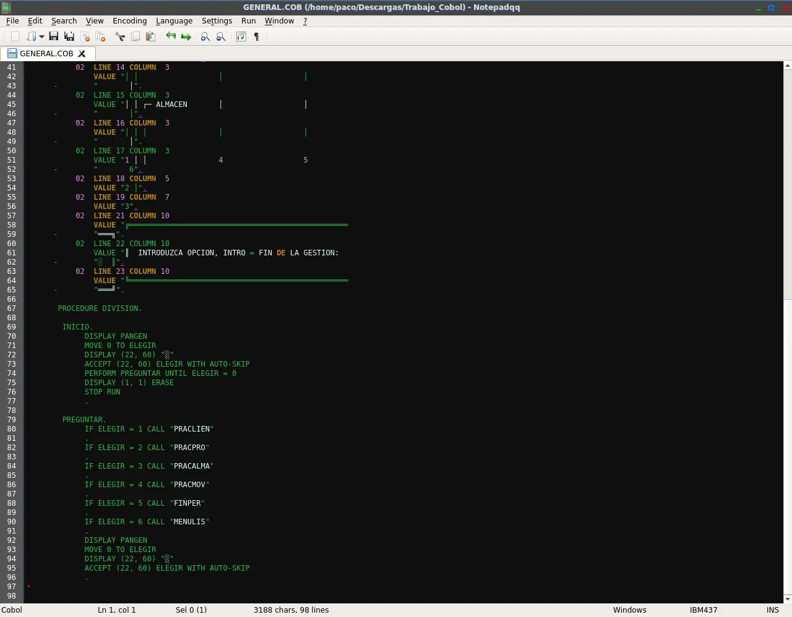The width and height of the screenshot is (792, 617).
Task: Open a file using toolbar icon
Action: (31, 36)
